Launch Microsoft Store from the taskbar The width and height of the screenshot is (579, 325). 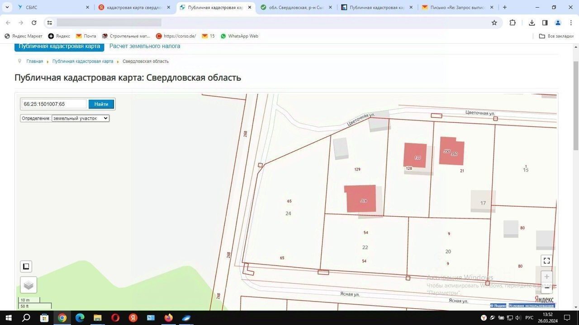(x=44, y=318)
